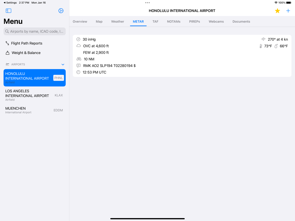Viewport: 295px width, 221px height.
Task: Tap the home indicator bar at the bottom
Action: coord(147,219)
